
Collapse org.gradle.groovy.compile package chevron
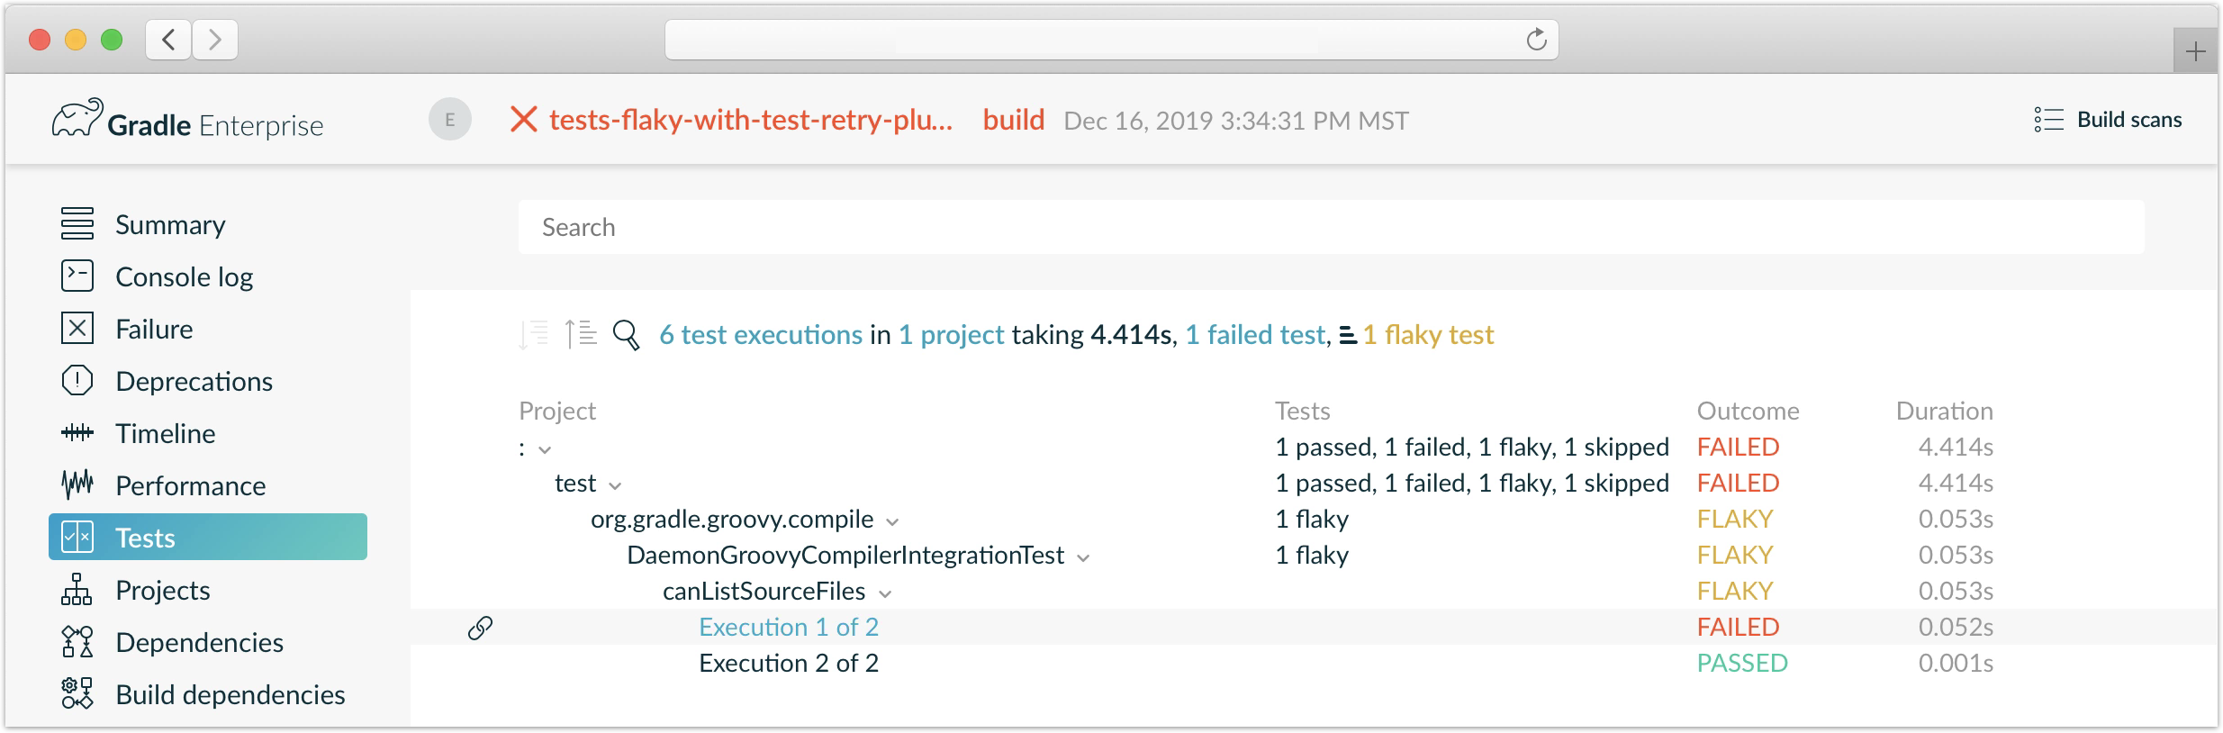click(892, 521)
